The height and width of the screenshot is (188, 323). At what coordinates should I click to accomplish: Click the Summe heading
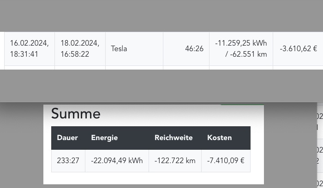[76, 113]
